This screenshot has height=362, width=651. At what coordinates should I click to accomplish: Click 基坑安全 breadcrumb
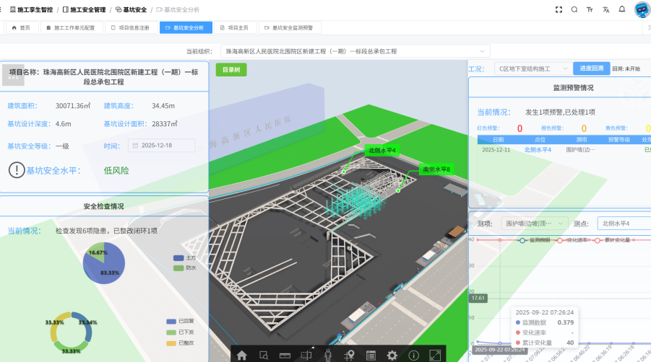tap(132, 9)
